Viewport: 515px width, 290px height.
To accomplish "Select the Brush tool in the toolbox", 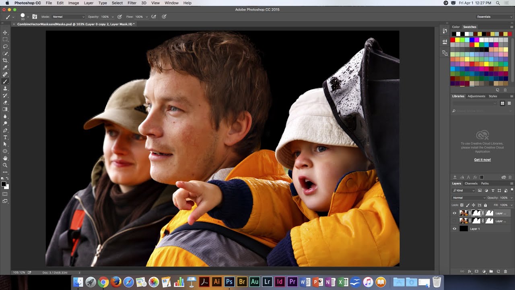I will pos(5,81).
